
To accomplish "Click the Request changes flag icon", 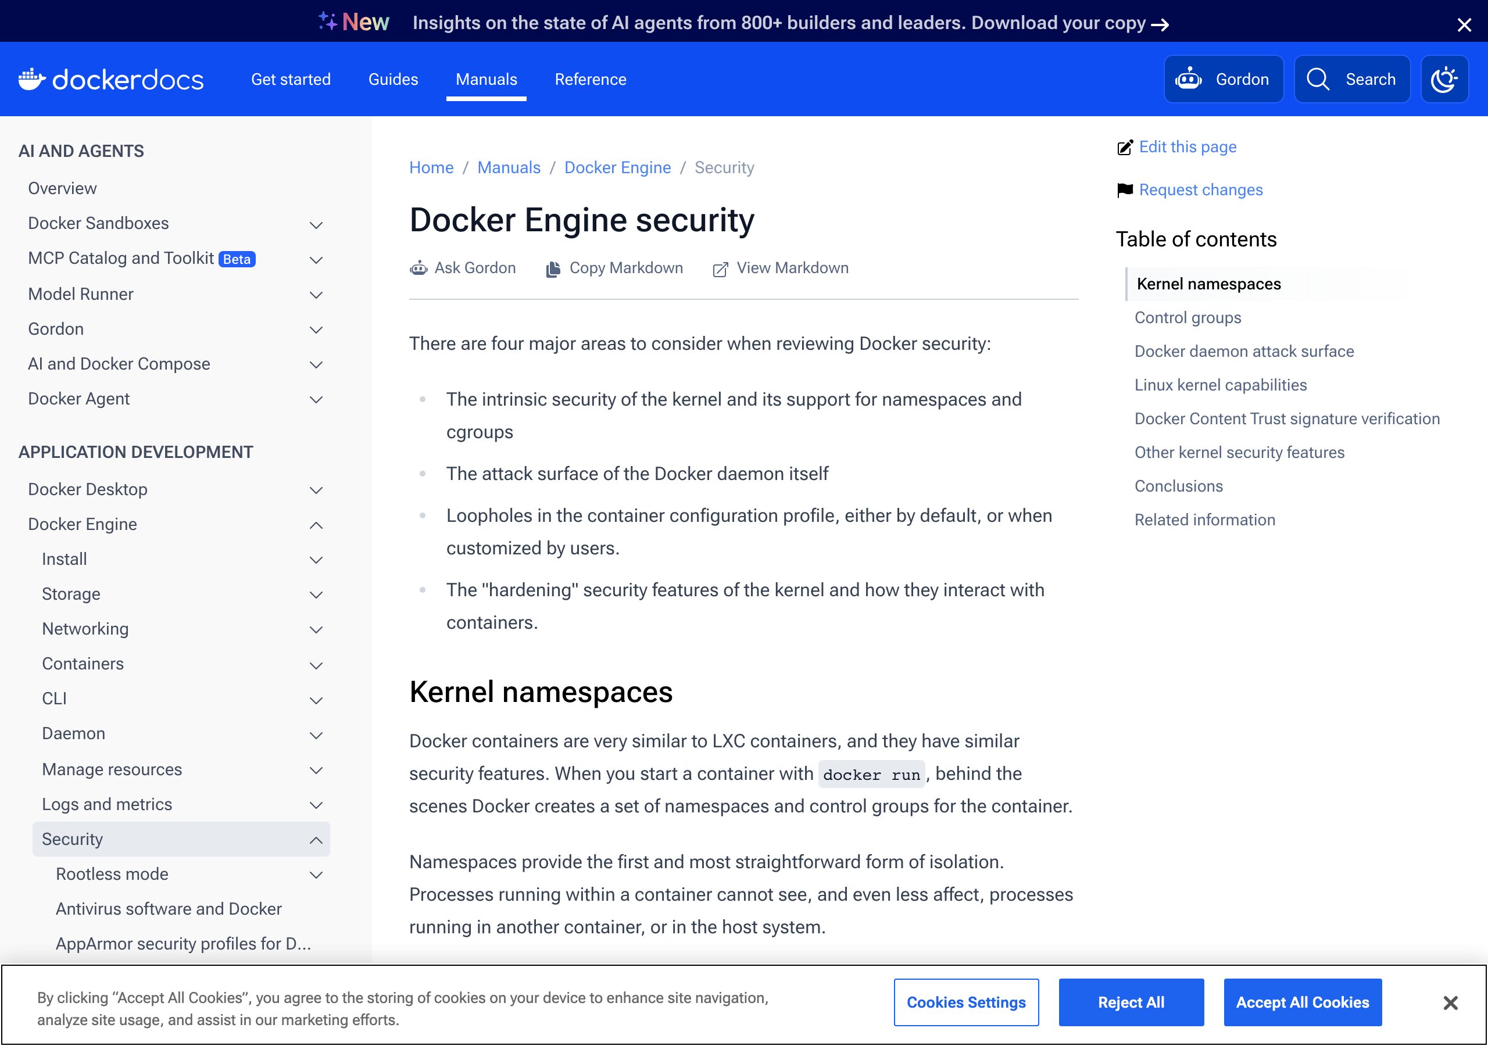I will pos(1125,190).
